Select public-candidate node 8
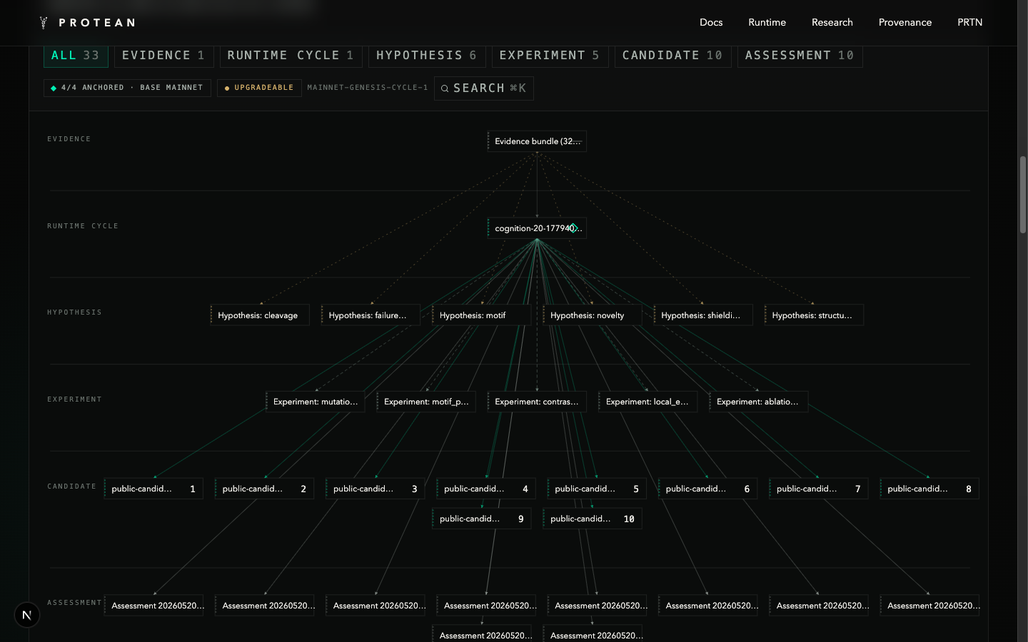Image resolution: width=1028 pixels, height=642 pixels. [929, 489]
